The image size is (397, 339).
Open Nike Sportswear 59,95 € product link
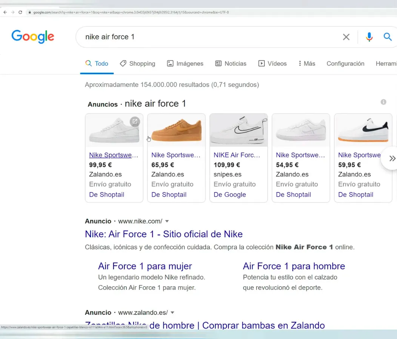click(359, 155)
